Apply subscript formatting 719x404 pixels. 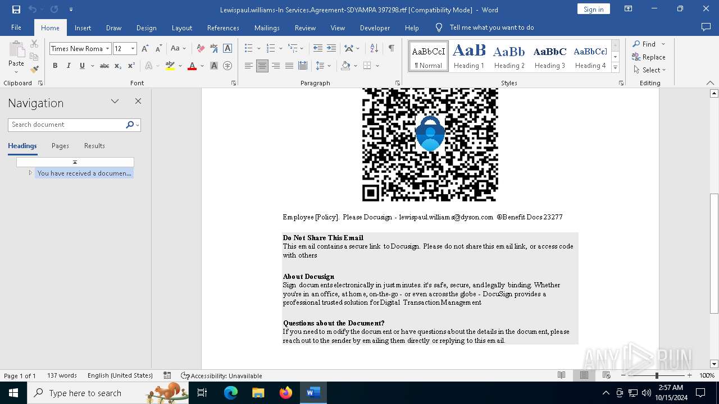click(118, 66)
